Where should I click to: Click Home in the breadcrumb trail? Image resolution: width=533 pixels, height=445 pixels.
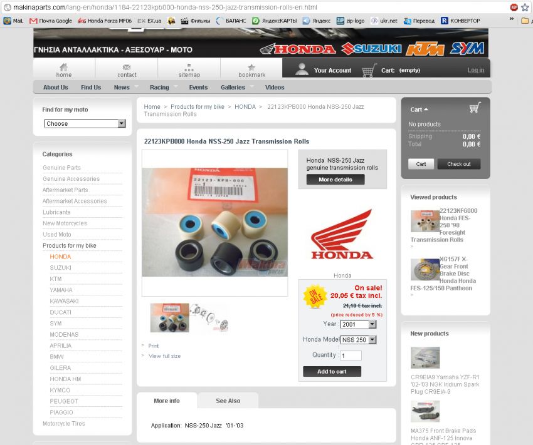[x=152, y=106]
